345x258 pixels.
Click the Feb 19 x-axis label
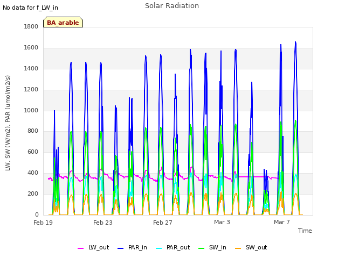click(x=43, y=223)
